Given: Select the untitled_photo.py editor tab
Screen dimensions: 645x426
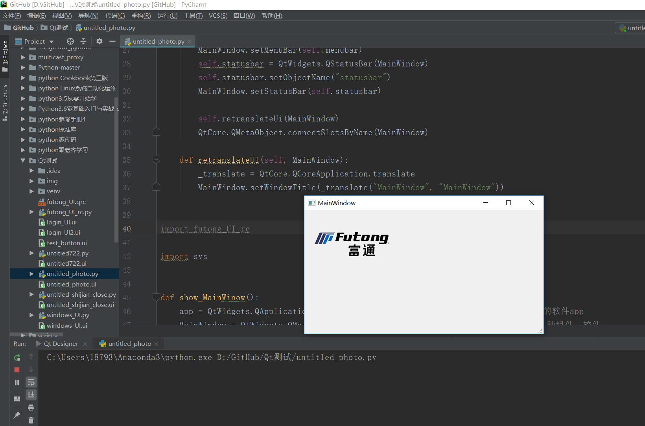Looking at the screenshot, I should 158,41.
